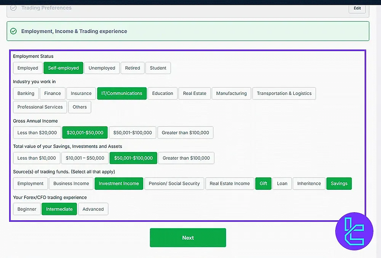
Task: Choose $10,001 – $50,000 savings value
Action: (85, 158)
